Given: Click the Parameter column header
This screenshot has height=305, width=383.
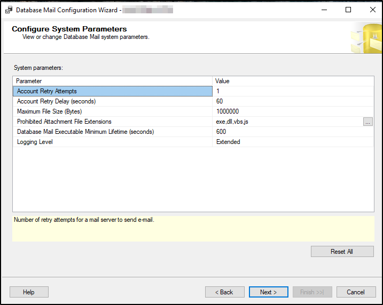Looking at the screenshot, I should [112, 81].
